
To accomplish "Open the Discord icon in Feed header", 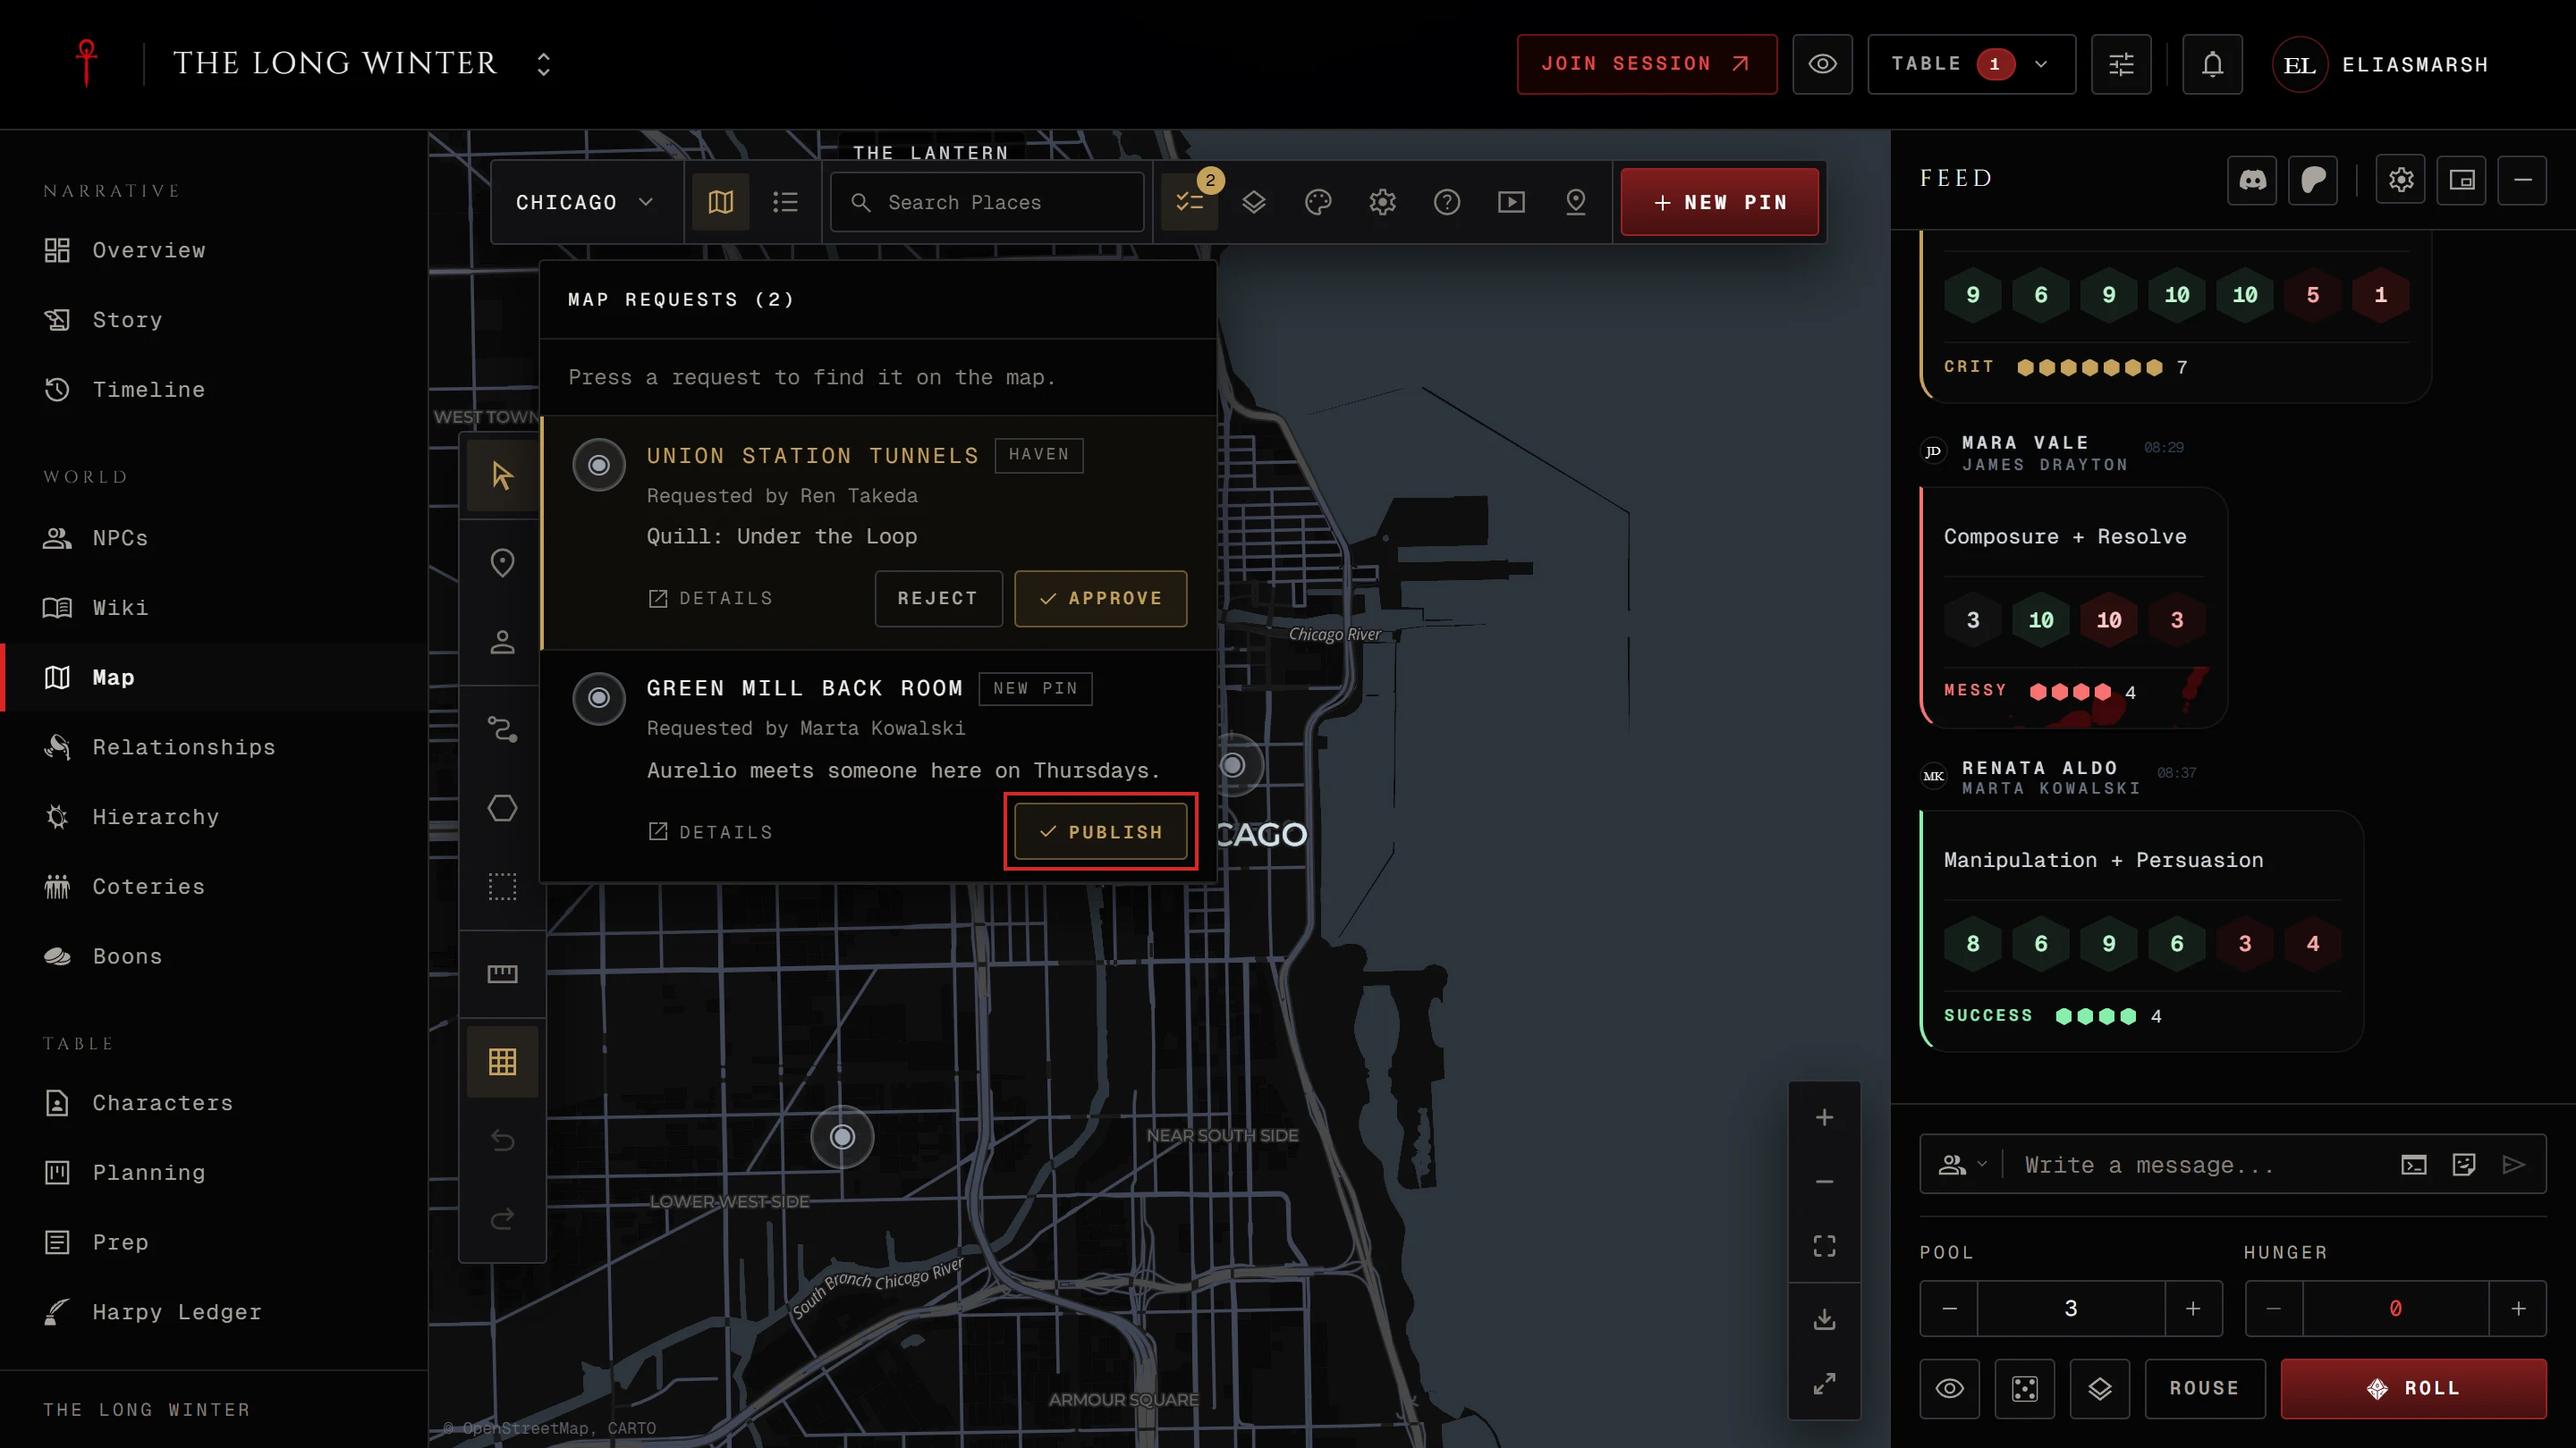I will [x=2252, y=180].
